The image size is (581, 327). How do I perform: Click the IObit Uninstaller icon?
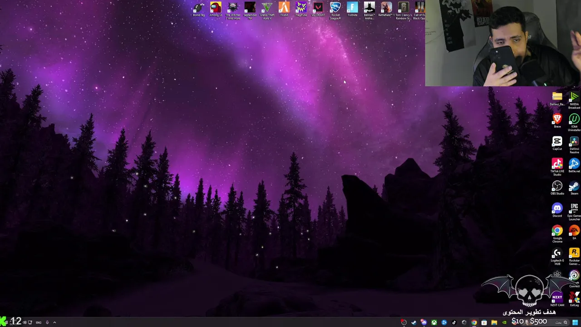tap(574, 123)
